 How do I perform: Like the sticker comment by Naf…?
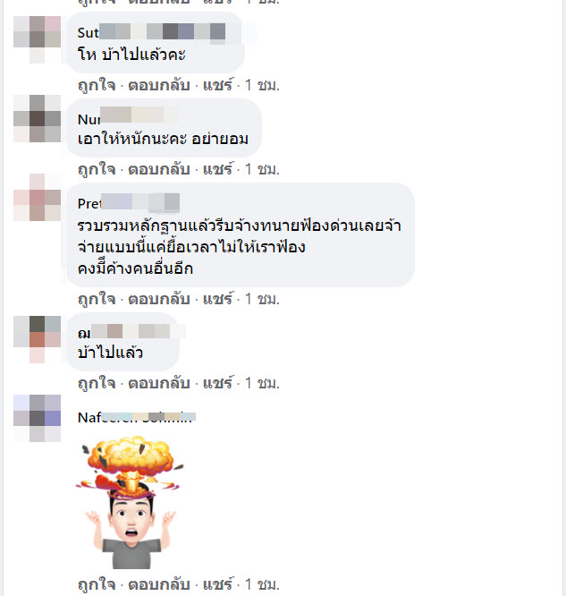[x=97, y=584]
